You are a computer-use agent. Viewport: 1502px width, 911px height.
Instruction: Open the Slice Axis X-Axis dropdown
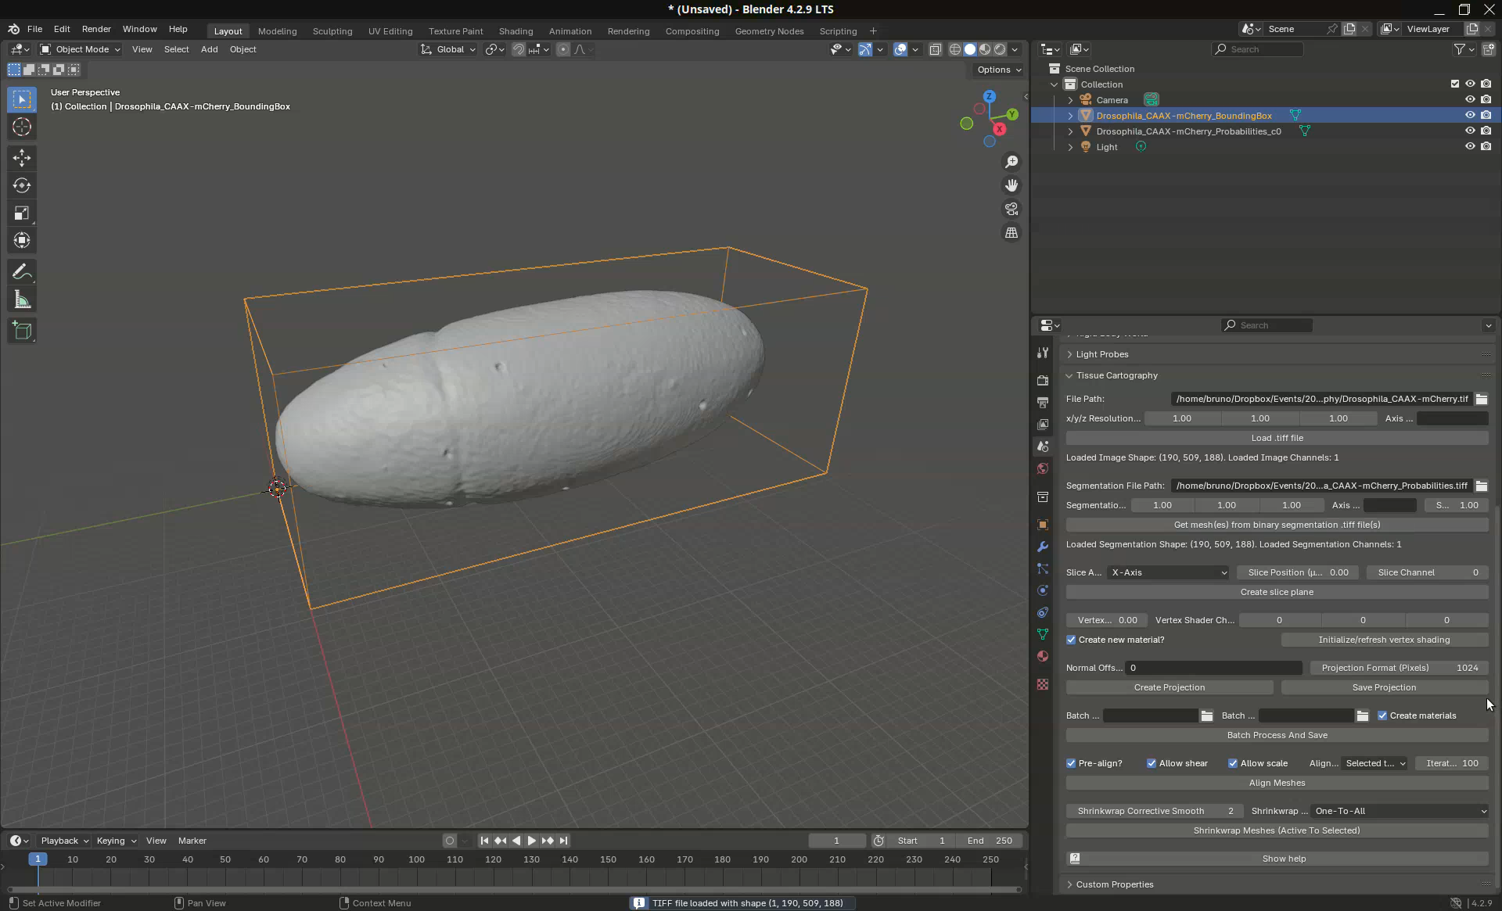pyautogui.click(x=1168, y=572)
